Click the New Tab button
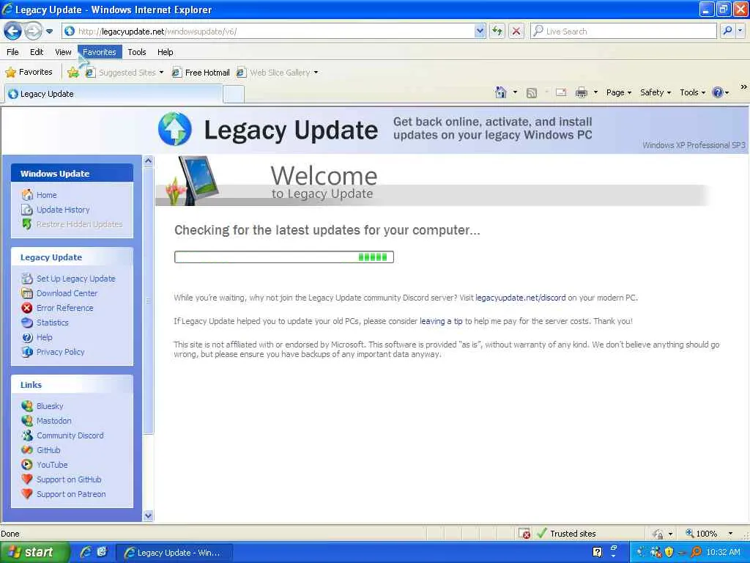This screenshot has width=750, height=563. pos(234,95)
